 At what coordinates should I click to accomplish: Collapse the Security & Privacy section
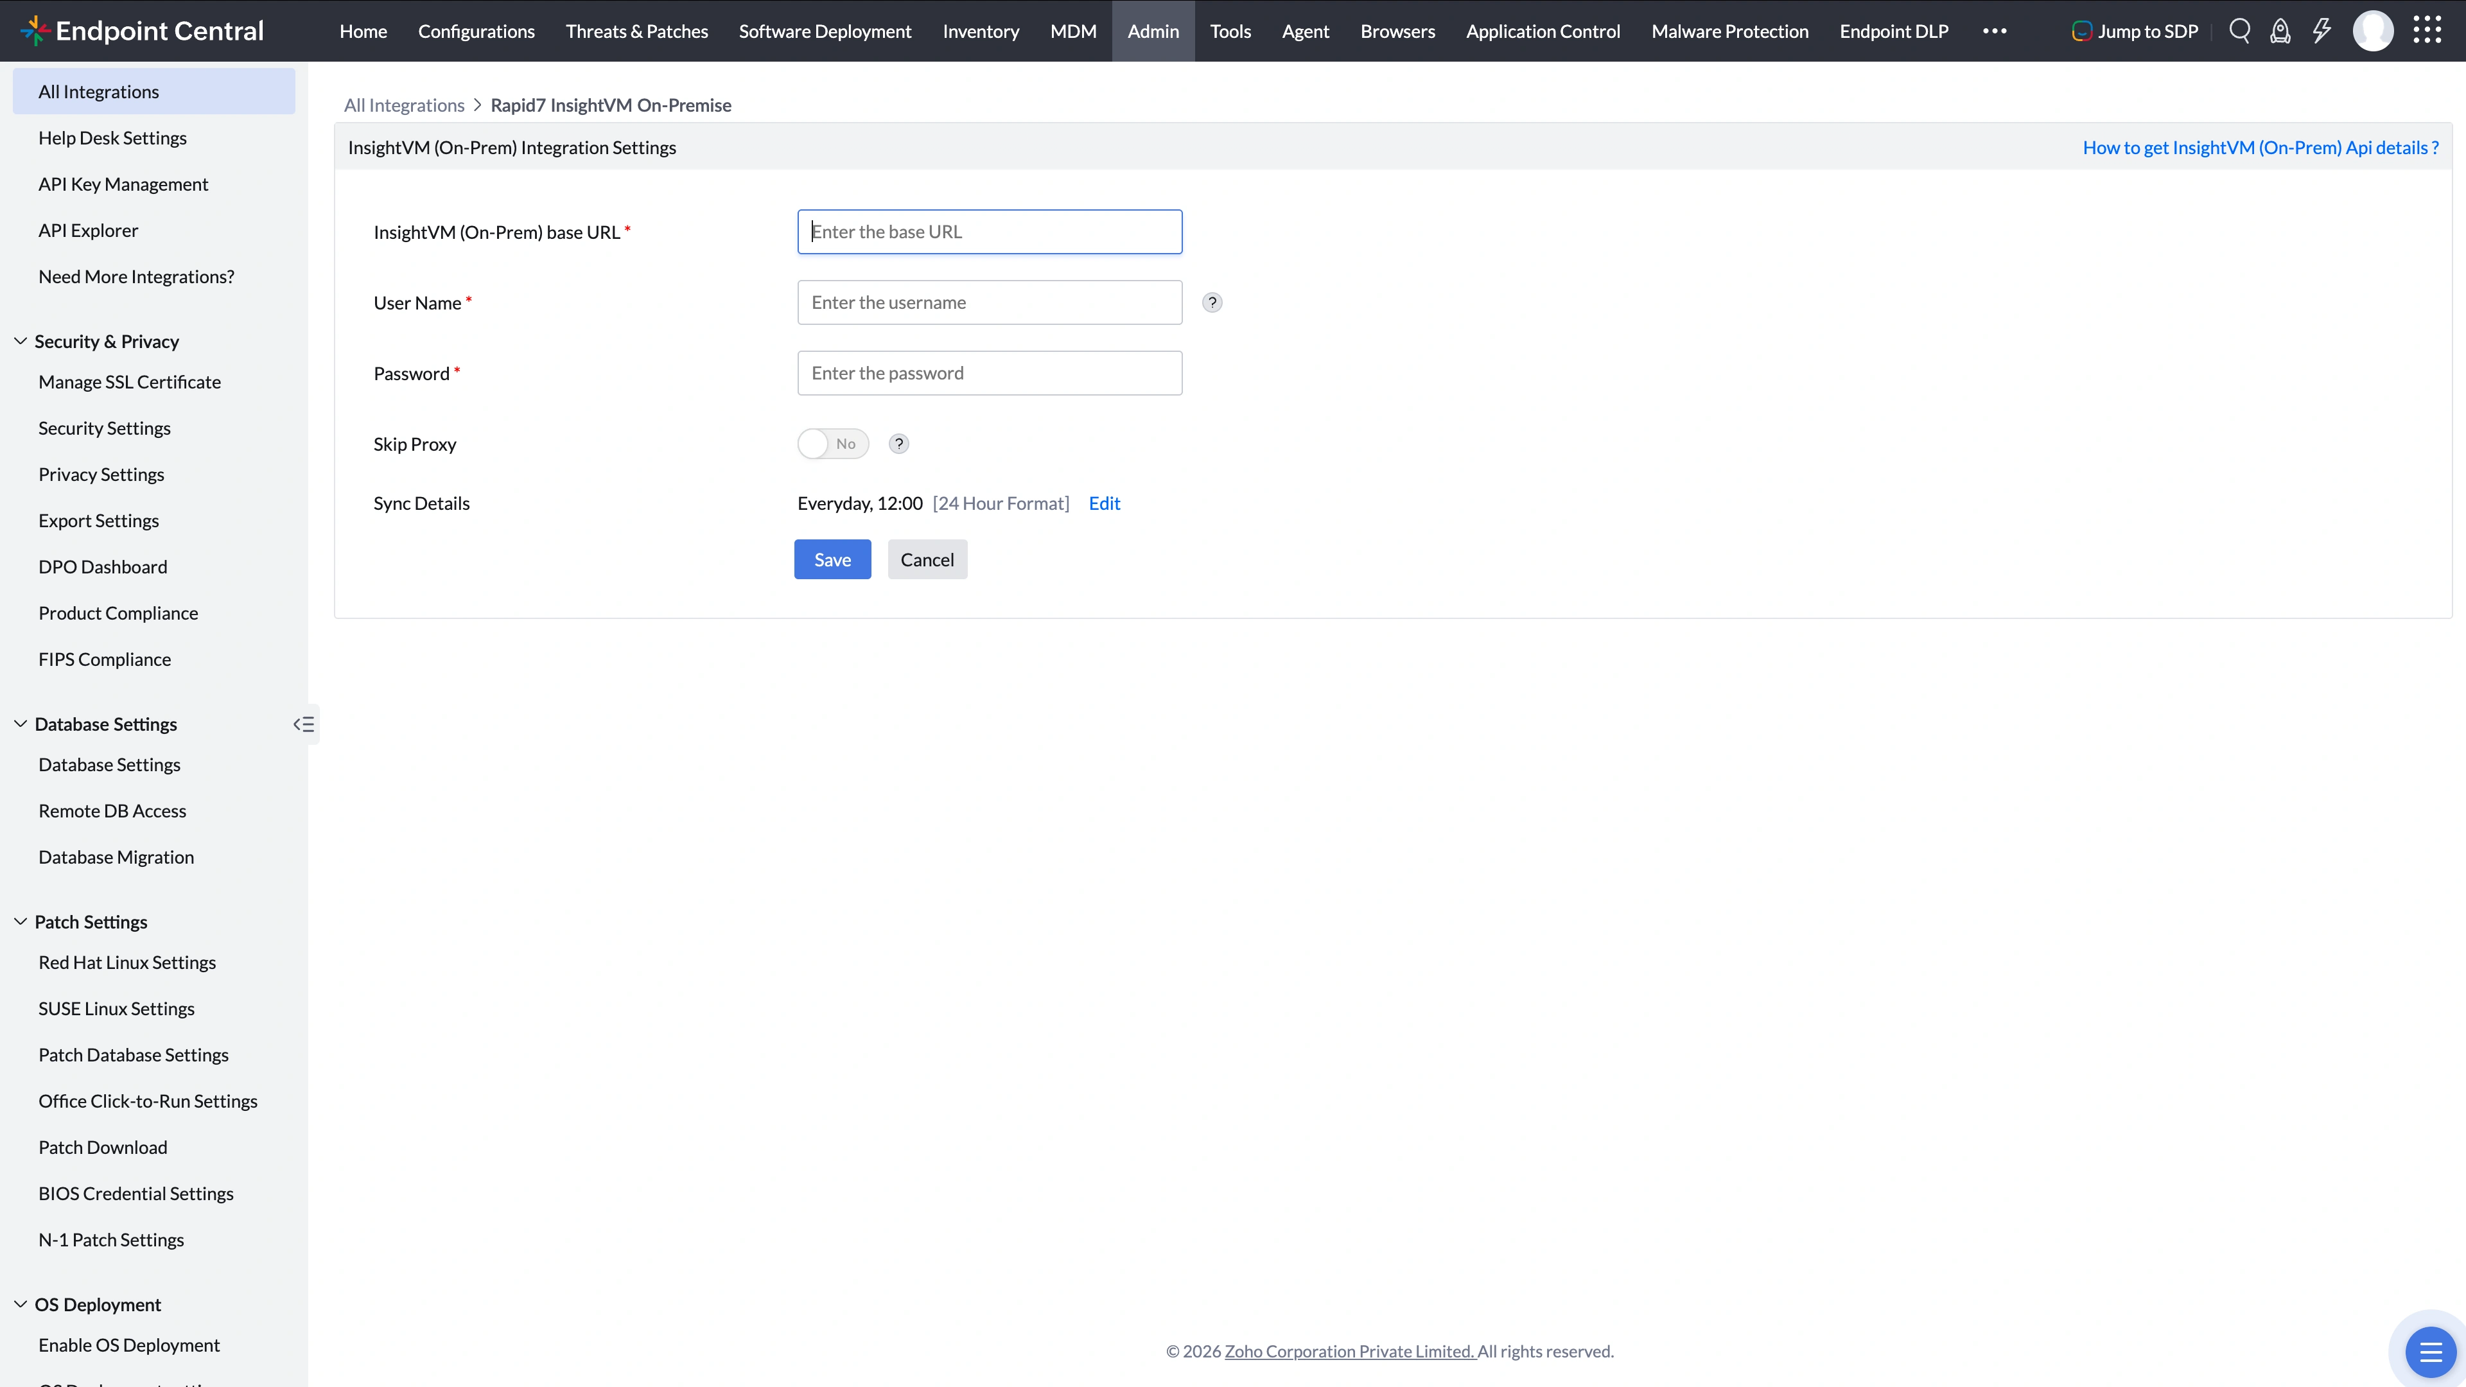[x=20, y=341]
